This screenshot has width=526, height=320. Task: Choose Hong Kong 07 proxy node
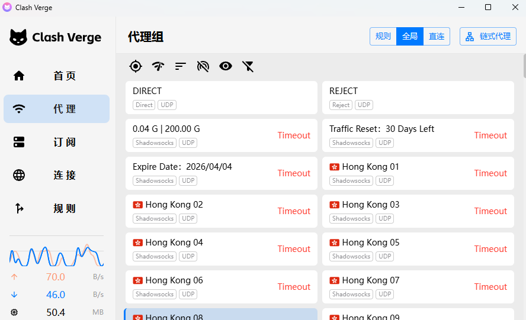click(x=418, y=287)
